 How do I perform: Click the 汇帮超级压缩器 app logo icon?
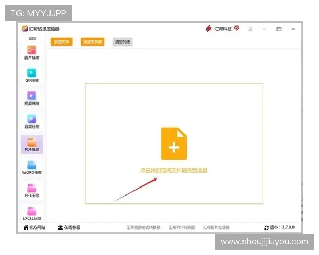pos(24,29)
